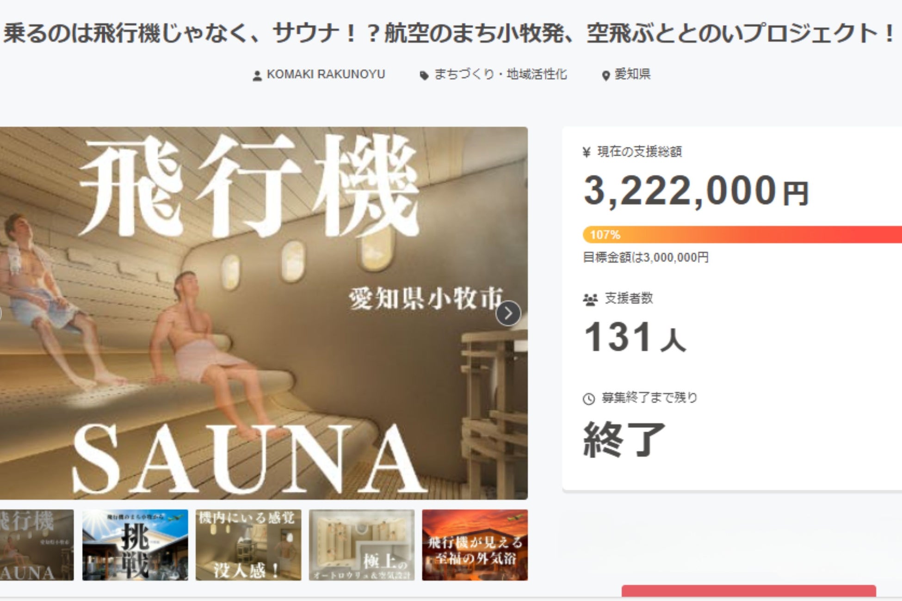This screenshot has width=902, height=601.
Task: Click the supporters people icon next to 支援者数
Action: click(x=590, y=300)
